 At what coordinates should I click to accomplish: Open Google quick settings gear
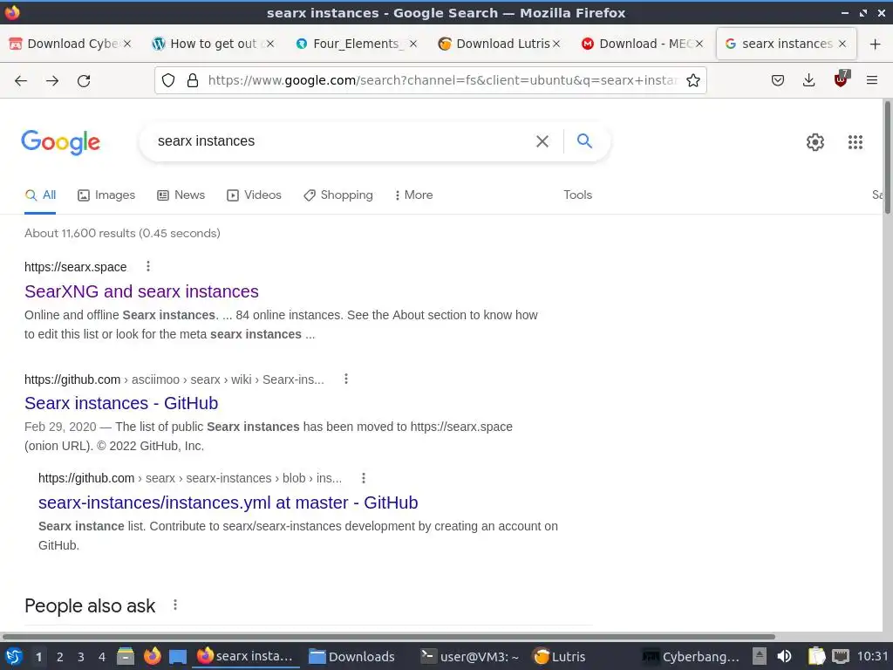coord(815,142)
